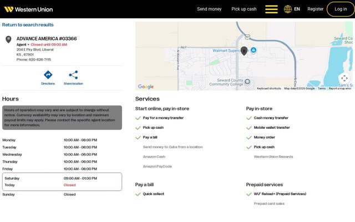This screenshot has width=355, height=222.
Task: Click the Money order label
Action: pyautogui.click(x=265, y=137)
